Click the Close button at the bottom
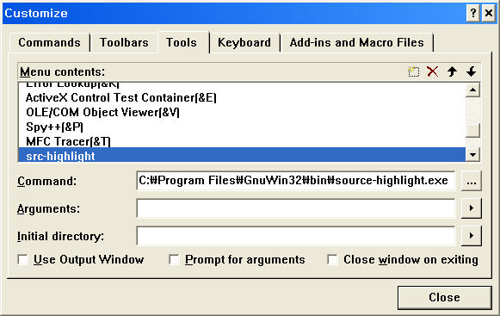This screenshot has height=316, width=500. click(444, 297)
